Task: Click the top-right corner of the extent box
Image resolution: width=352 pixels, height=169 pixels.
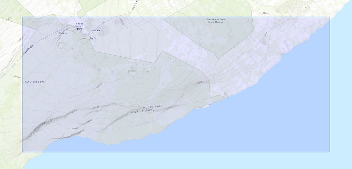Action: 330,17
